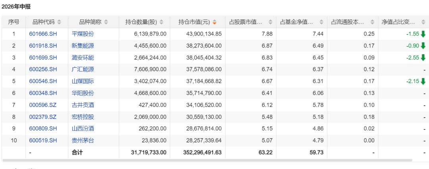Select value 35,714,790.00 in 华阳股份 row
This screenshot has height=169, width=429.
pyautogui.click(x=203, y=93)
